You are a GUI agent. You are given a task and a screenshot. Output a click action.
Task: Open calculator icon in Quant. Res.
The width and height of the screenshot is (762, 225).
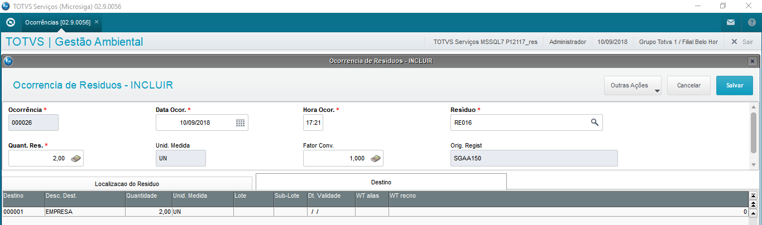(76, 158)
